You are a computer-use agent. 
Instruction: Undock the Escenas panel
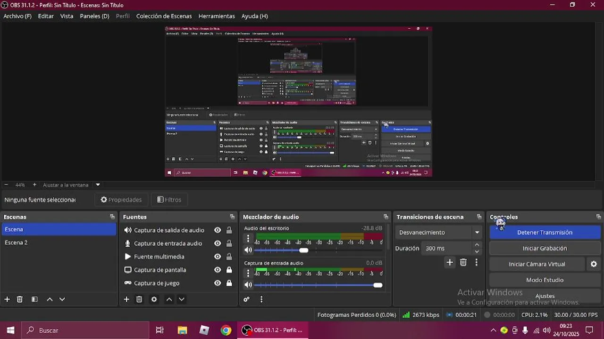(x=112, y=217)
